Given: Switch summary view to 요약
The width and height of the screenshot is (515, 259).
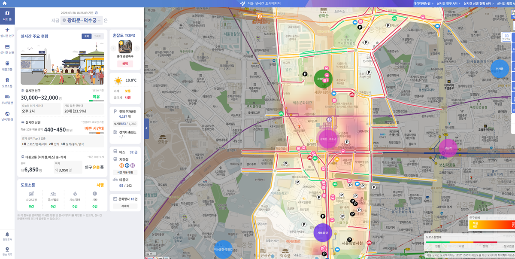Looking at the screenshot, I should [87, 36].
